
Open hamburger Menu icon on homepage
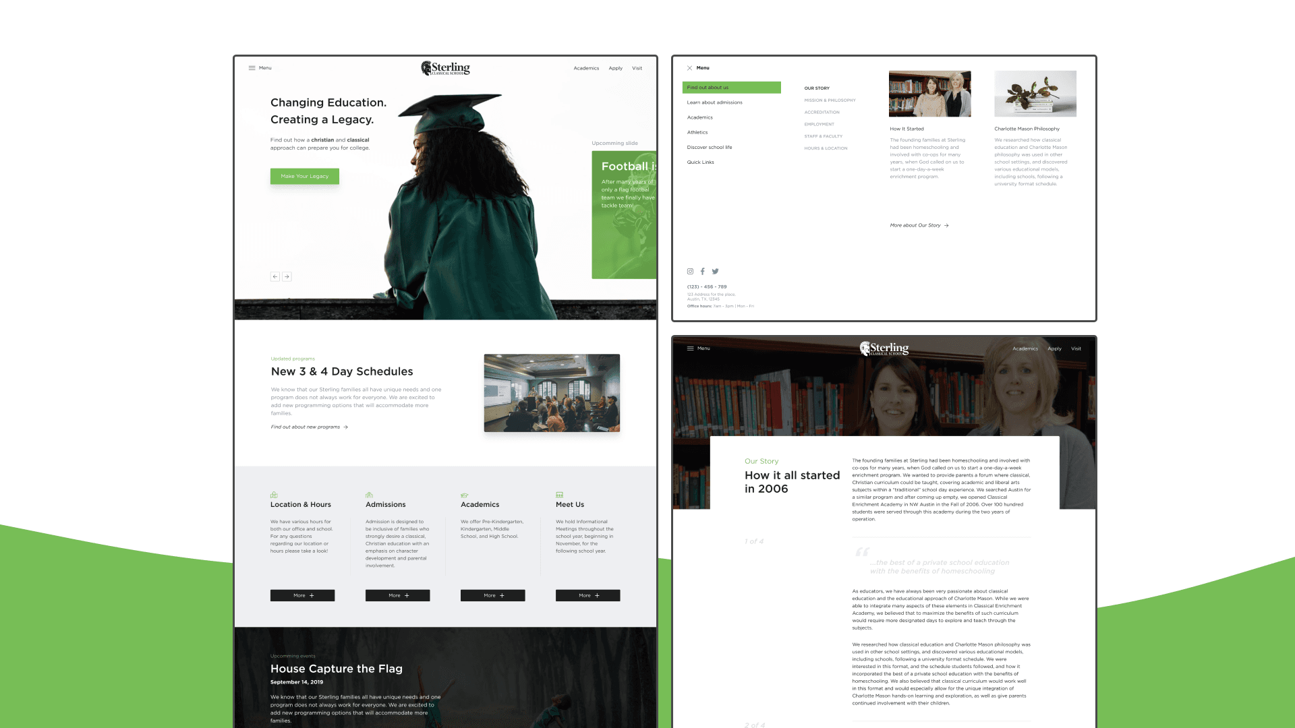pyautogui.click(x=252, y=68)
